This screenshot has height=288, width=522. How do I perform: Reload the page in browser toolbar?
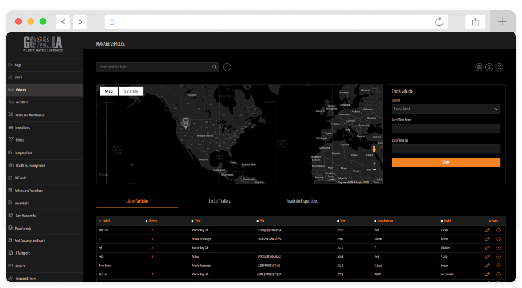coord(439,22)
